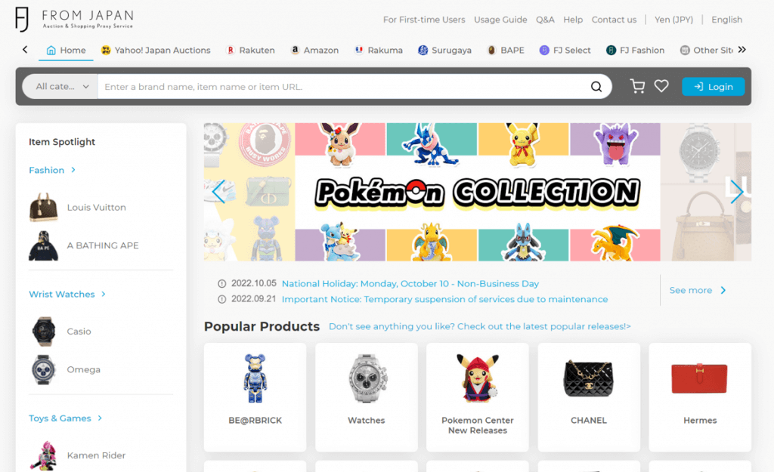
Task: Switch to the Amazon tab
Action: coord(314,51)
